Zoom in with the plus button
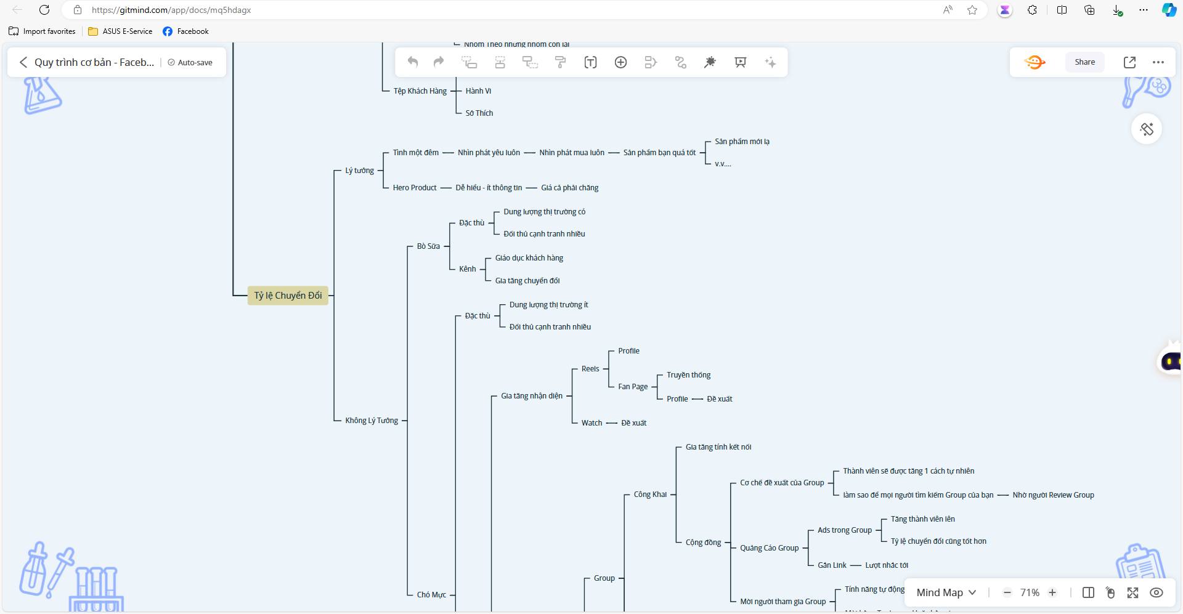Screen dimensions: 1183x614 [x=1052, y=592]
